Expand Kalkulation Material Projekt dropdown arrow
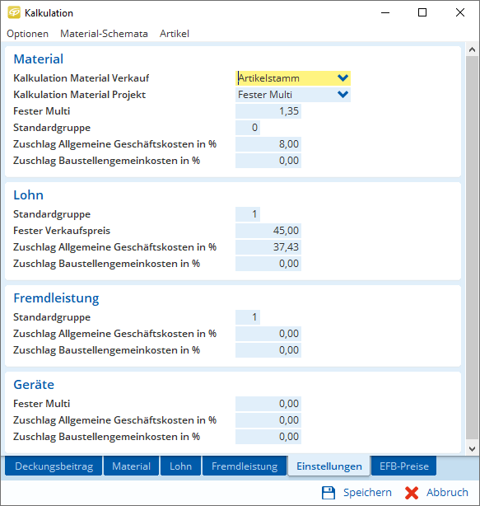Viewport: 480px width, 506px height. point(343,95)
